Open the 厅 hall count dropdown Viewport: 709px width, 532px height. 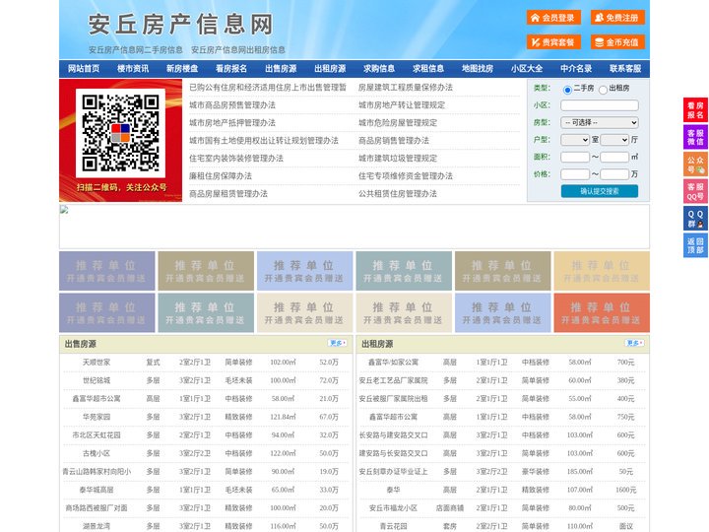tap(614, 140)
